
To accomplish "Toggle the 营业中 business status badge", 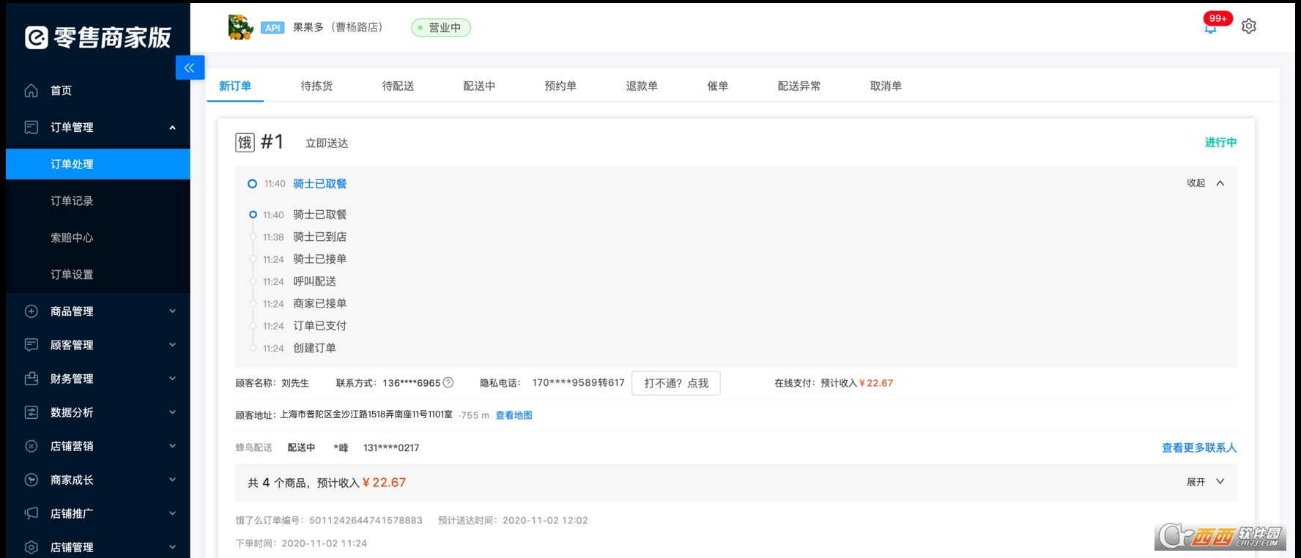I will 441,28.
